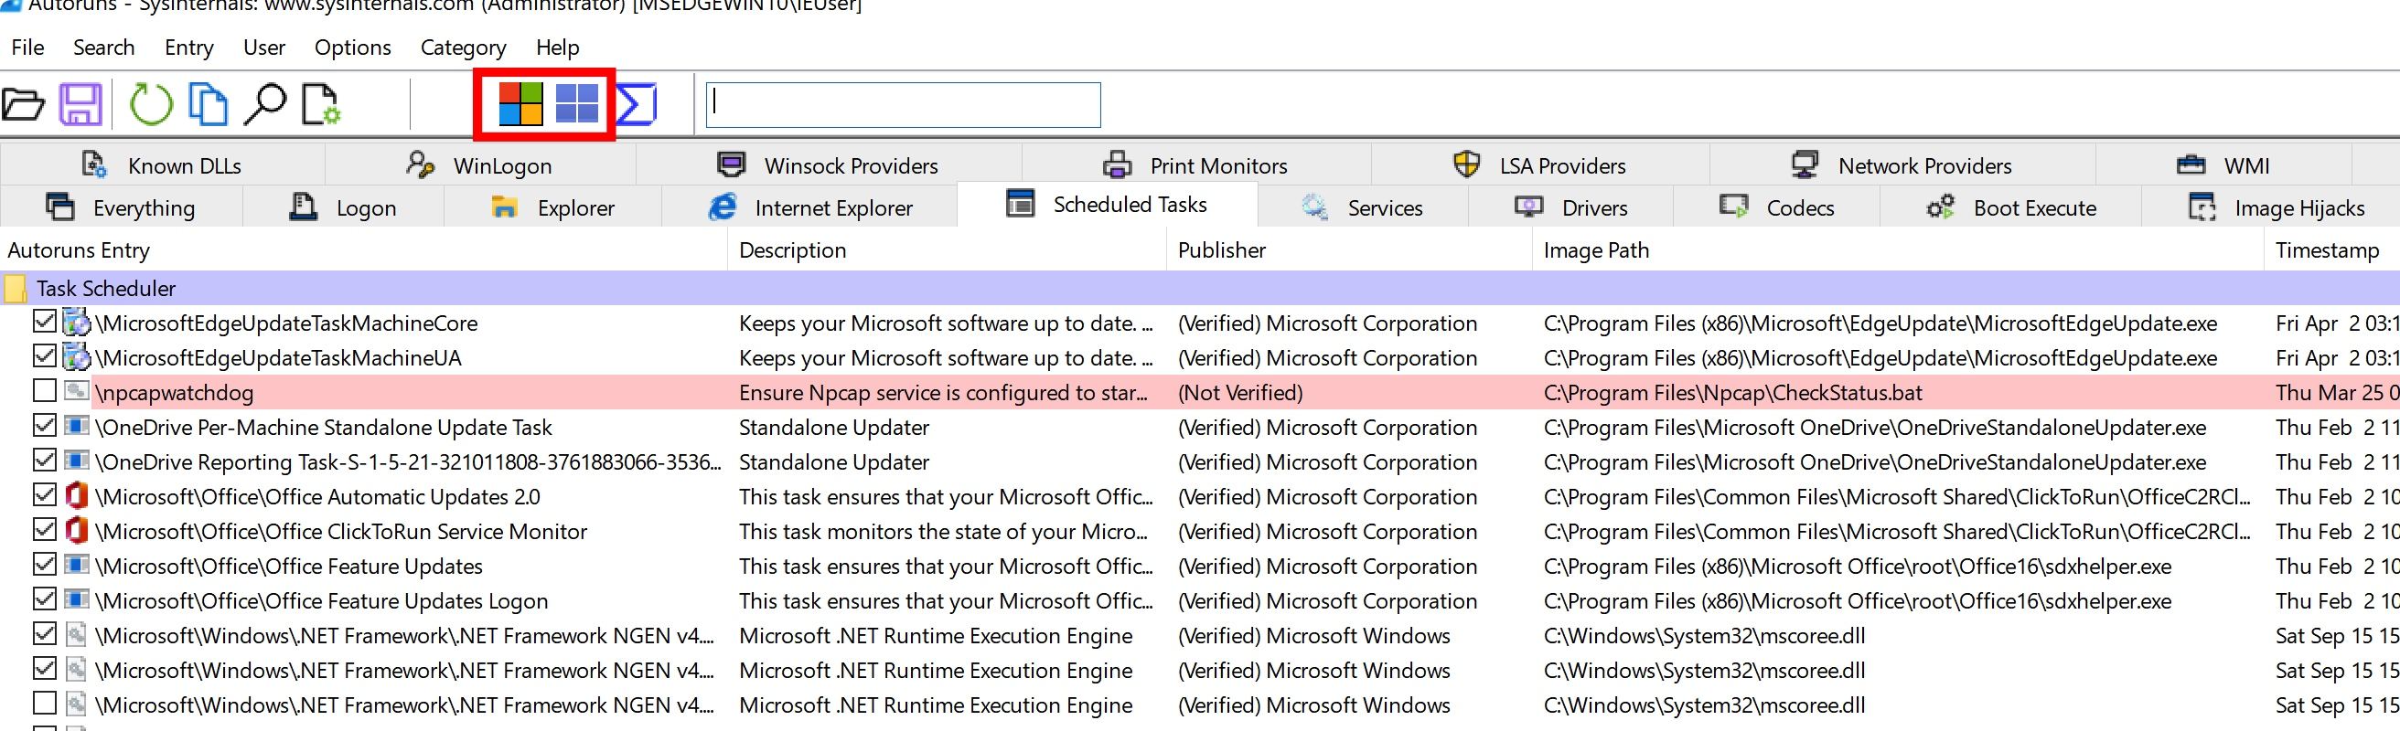Click the MicrosoftEdgeUpdateTaskMachineCore entry icon
The width and height of the screenshot is (2400, 731).
77,323
